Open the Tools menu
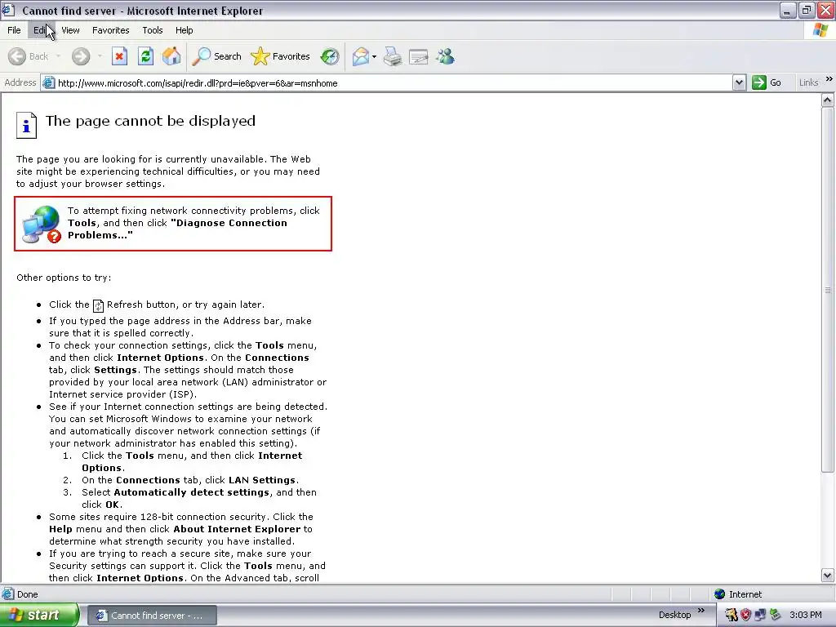Viewport: 836px width, 627px height. (x=153, y=30)
